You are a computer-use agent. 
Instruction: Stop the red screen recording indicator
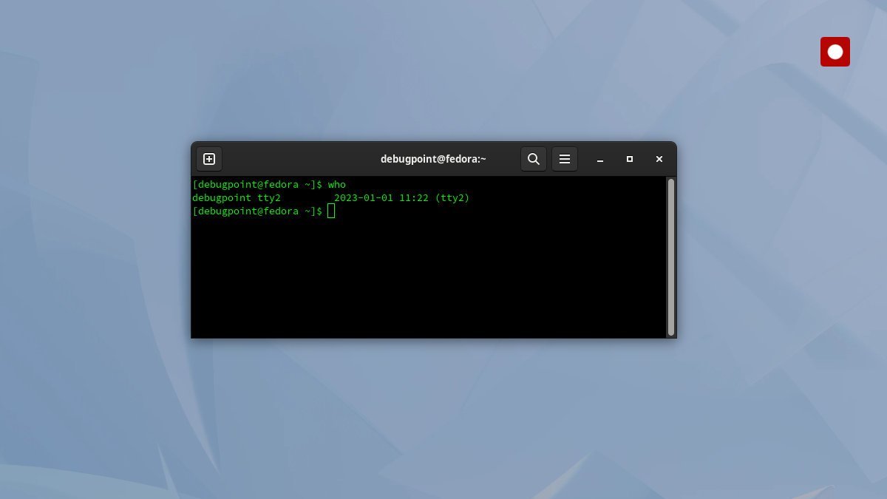click(835, 52)
